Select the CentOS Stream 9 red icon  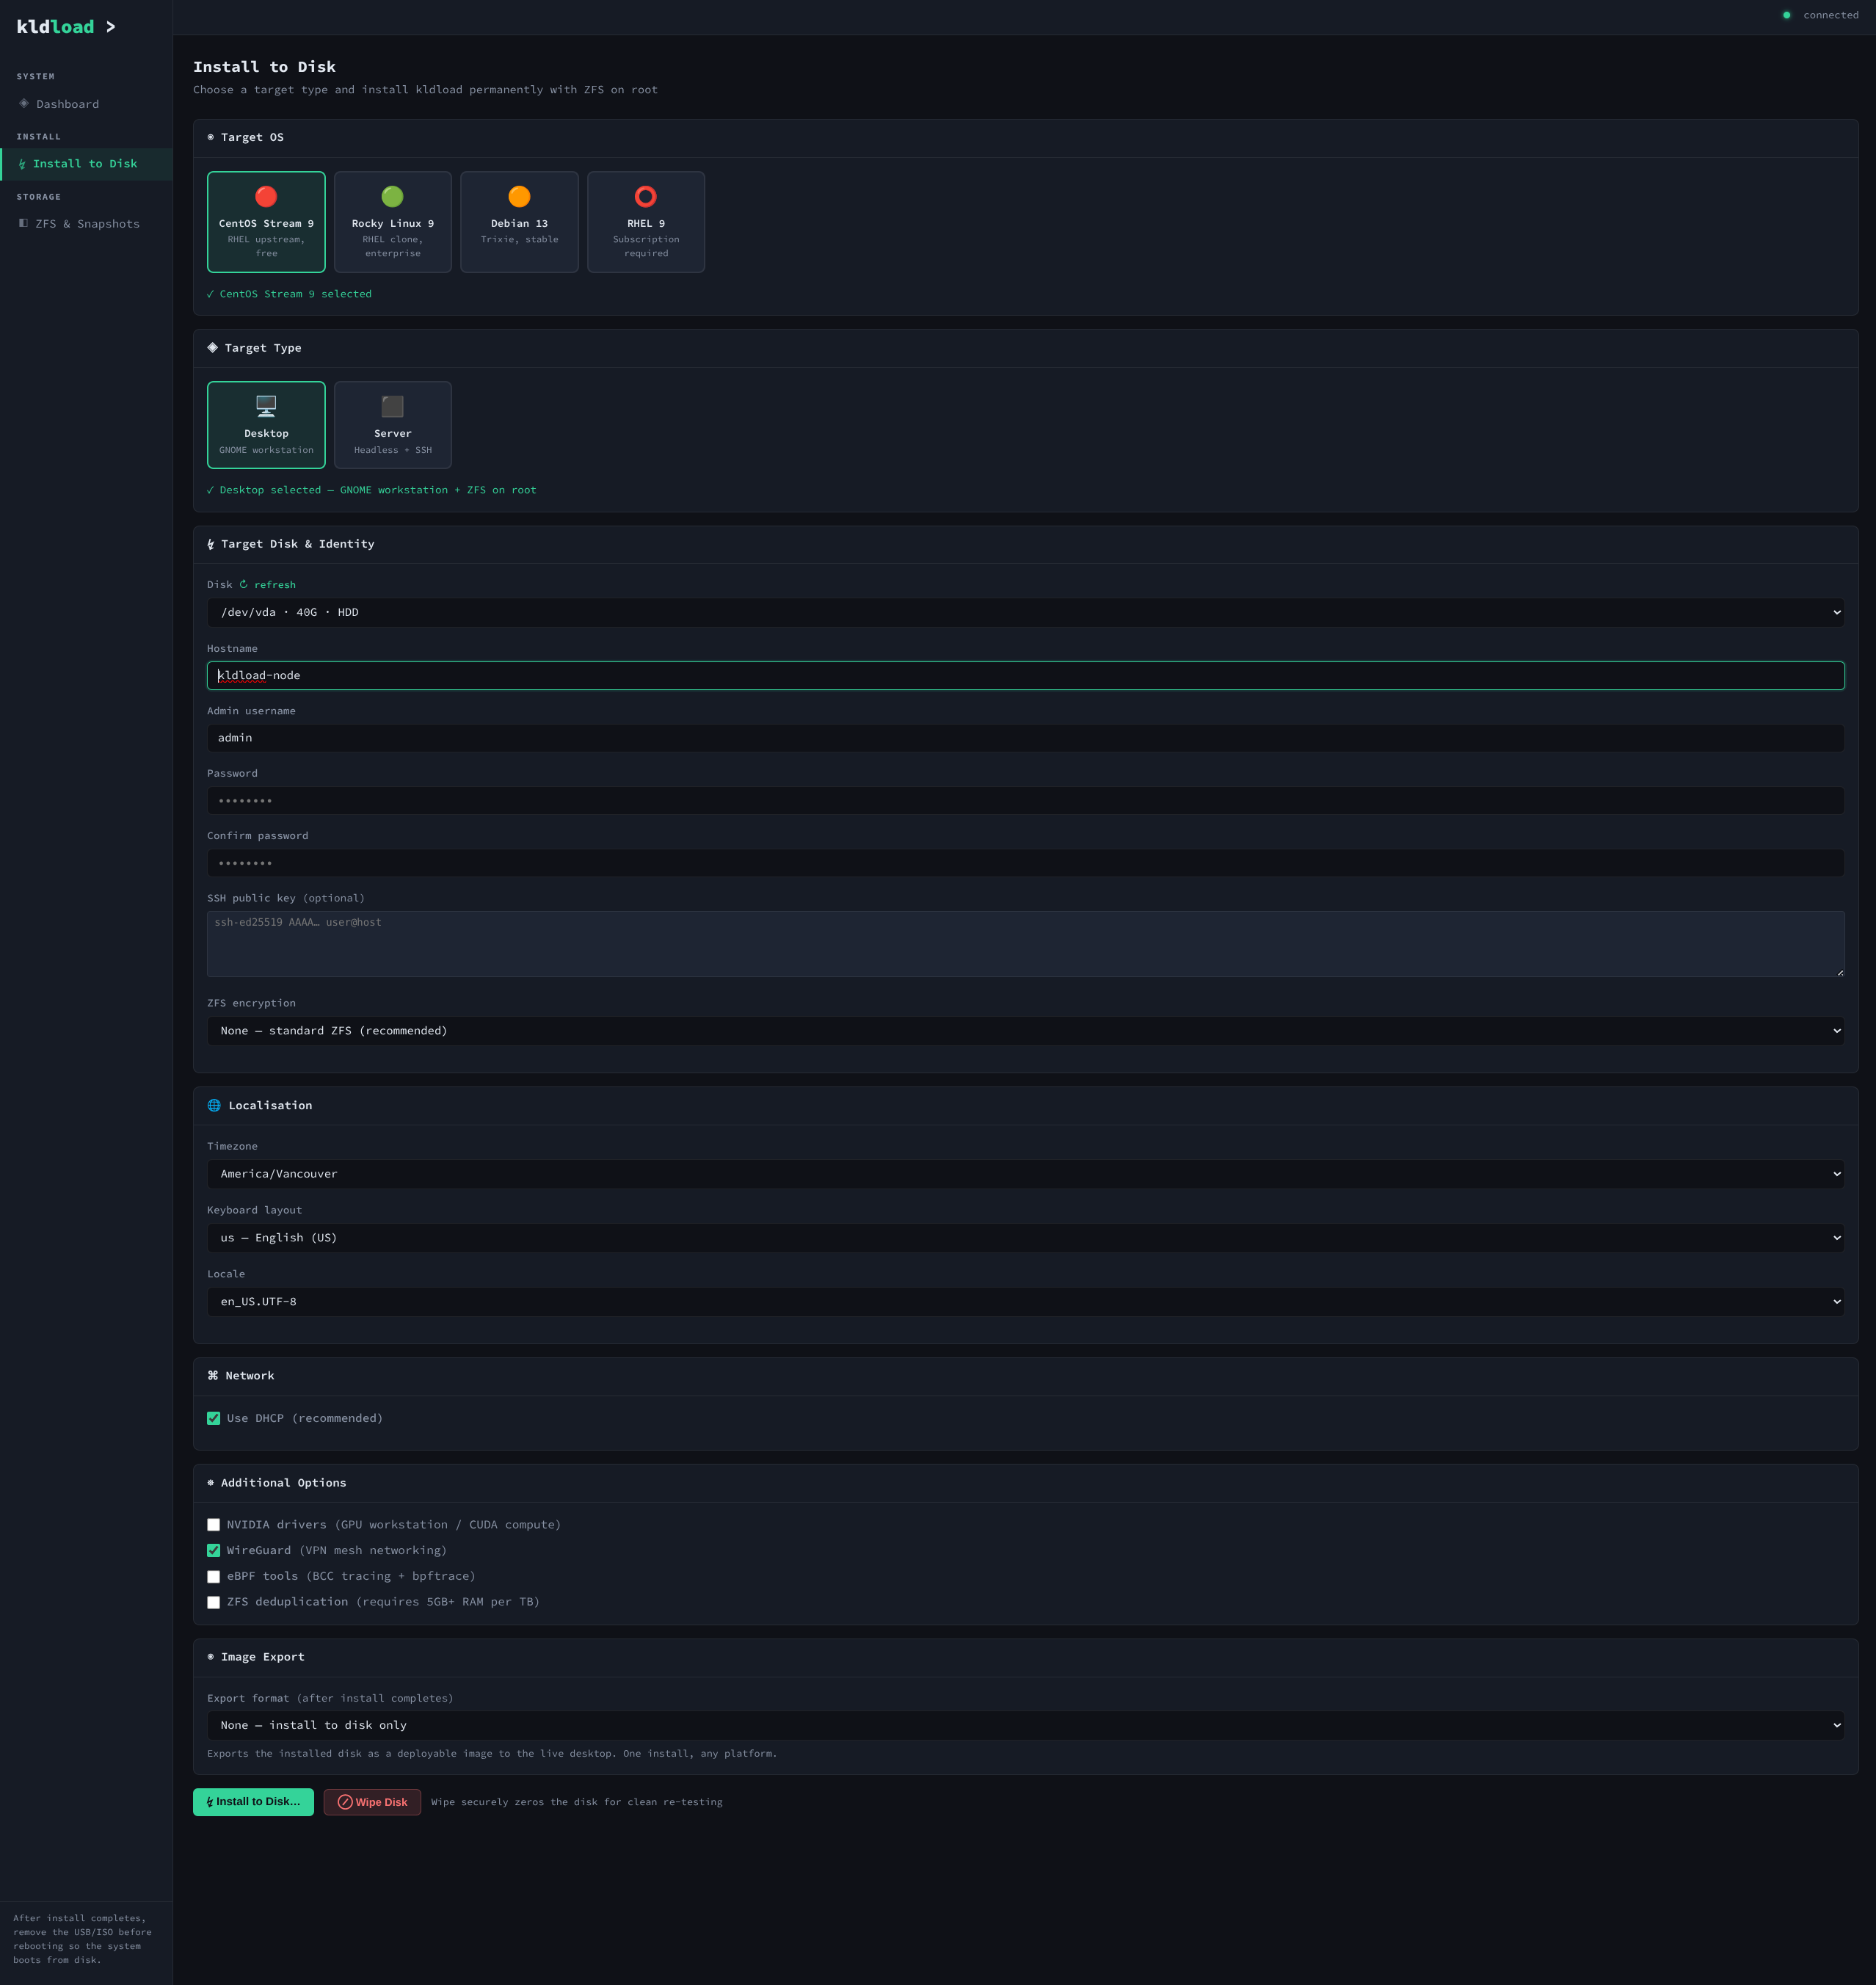pos(266,197)
